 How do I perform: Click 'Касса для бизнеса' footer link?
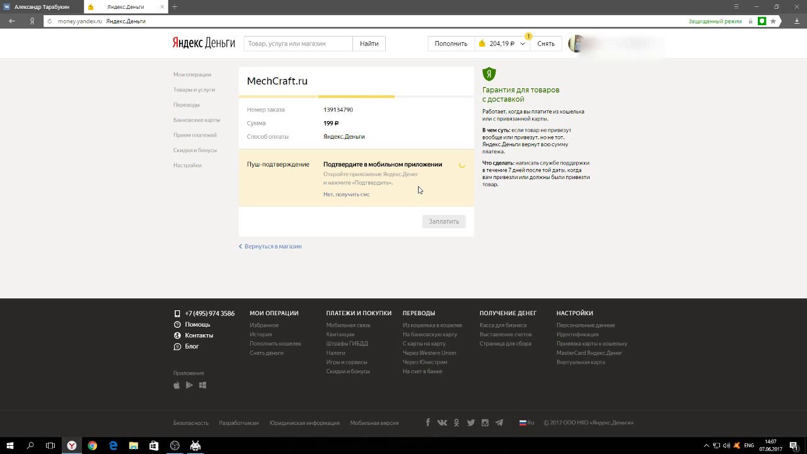pos(503,325)
